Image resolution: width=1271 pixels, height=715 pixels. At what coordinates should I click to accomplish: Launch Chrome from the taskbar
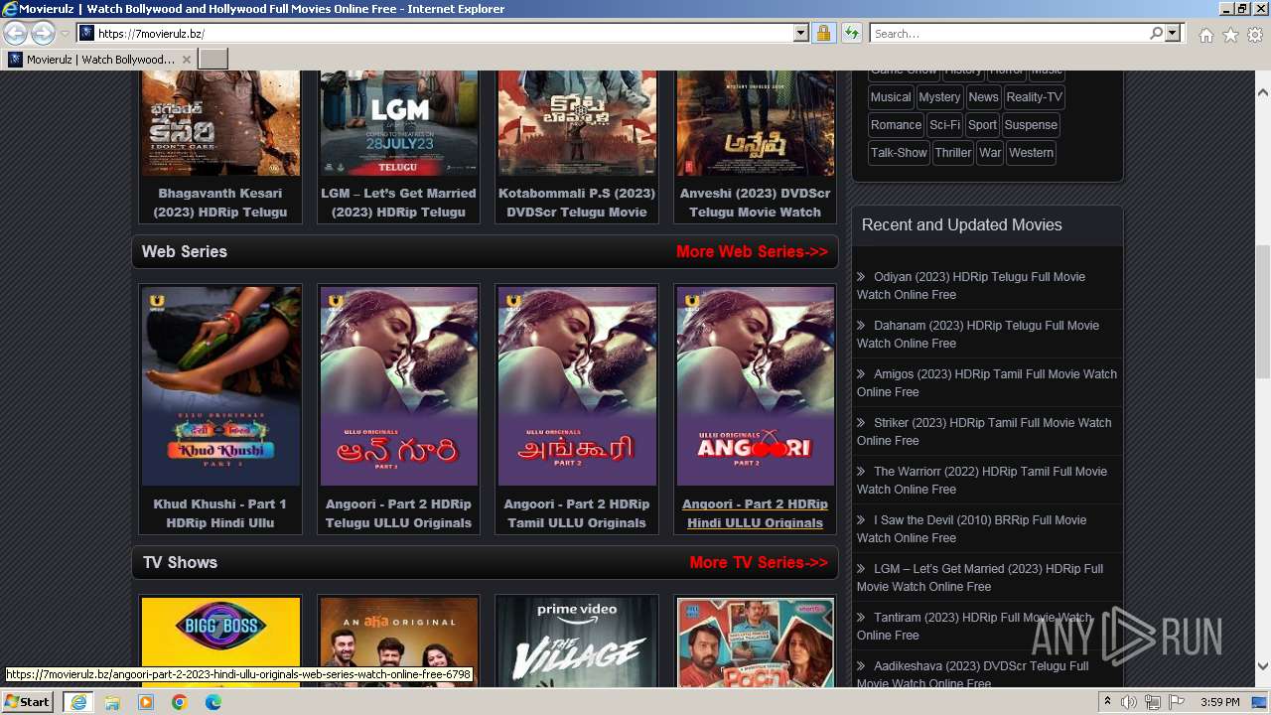click(x=180, y=702)
